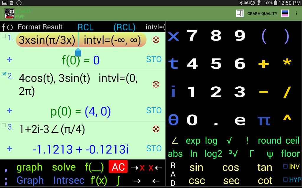Check the box for expression 1

click(x=4, y=36)
